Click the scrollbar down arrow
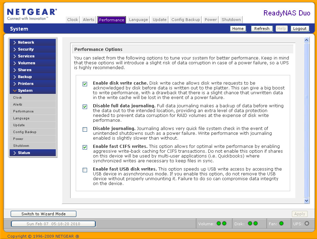Screen dimensions: 317x239 click(306, 201)
